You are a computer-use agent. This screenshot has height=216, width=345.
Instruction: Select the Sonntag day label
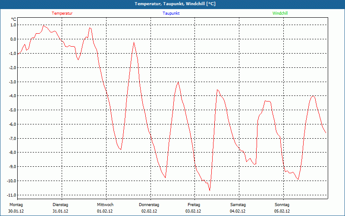pos(282,205)
